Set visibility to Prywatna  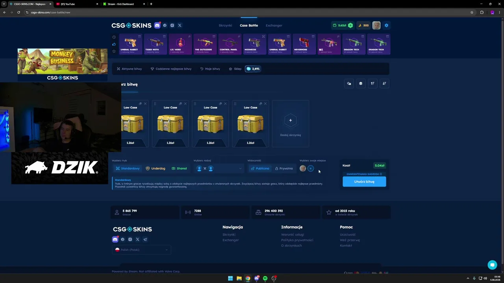click(x=284, y=169)
